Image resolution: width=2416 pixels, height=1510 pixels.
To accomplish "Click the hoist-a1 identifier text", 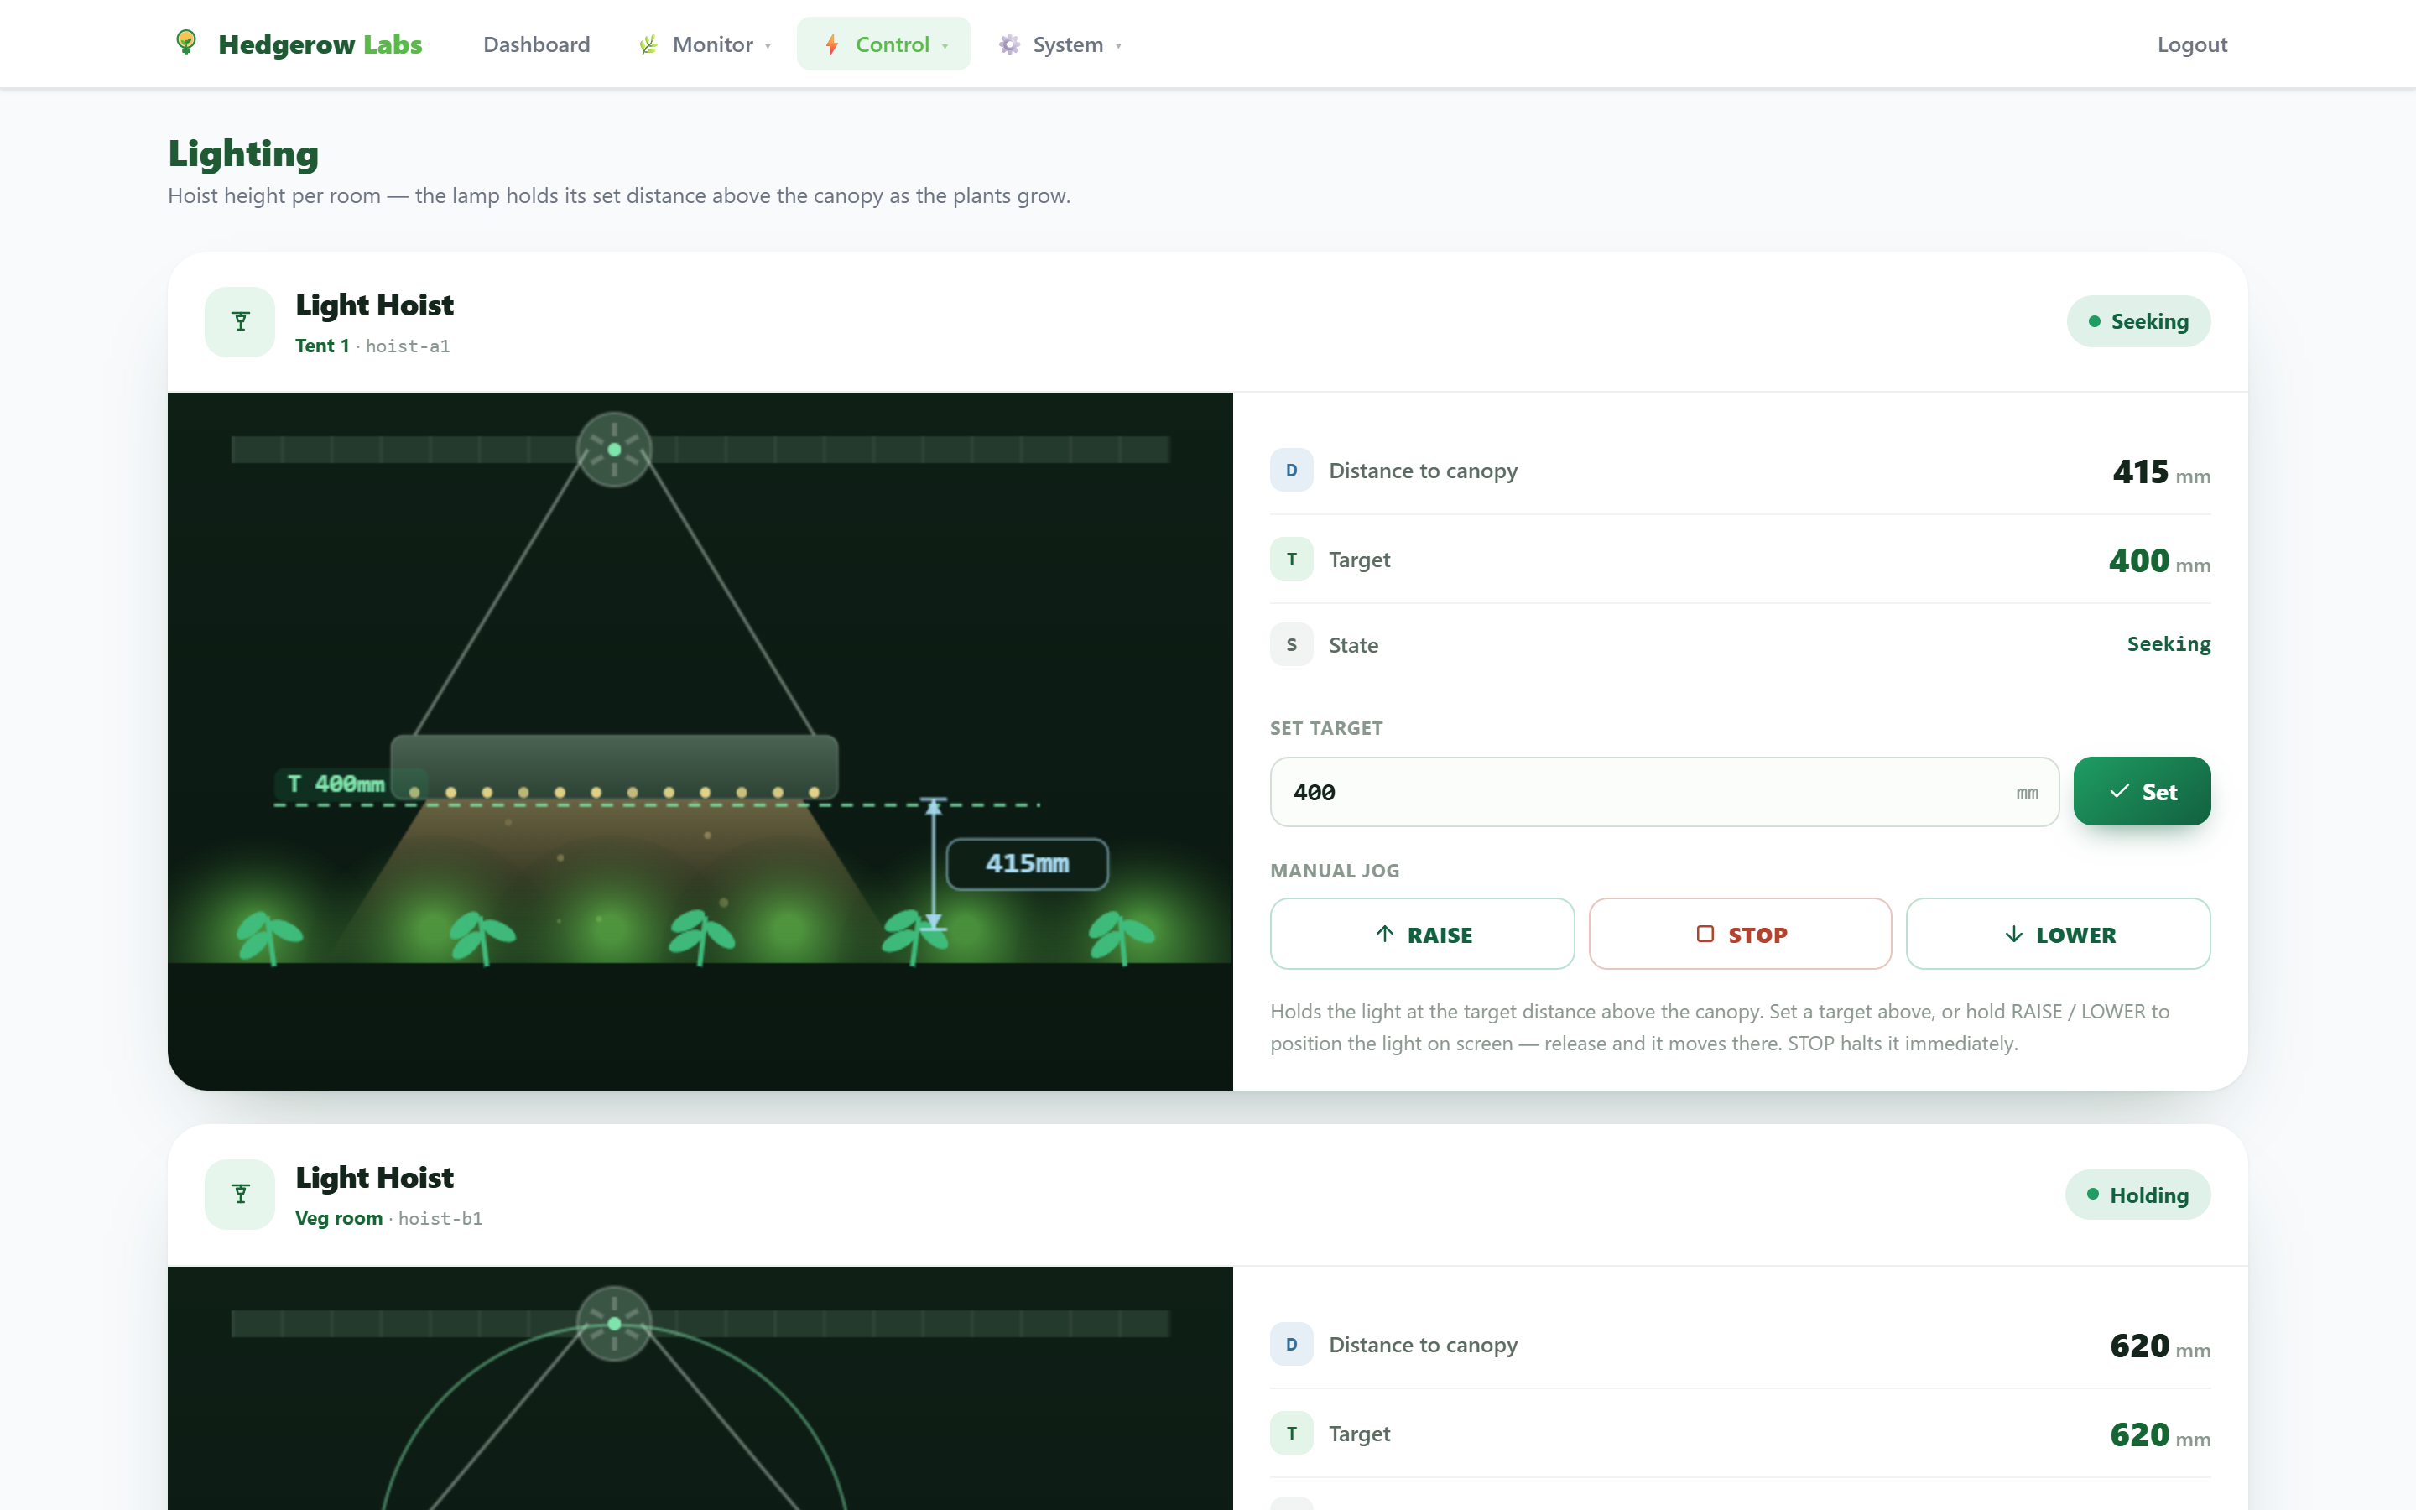I will click(x=408, y=346).
